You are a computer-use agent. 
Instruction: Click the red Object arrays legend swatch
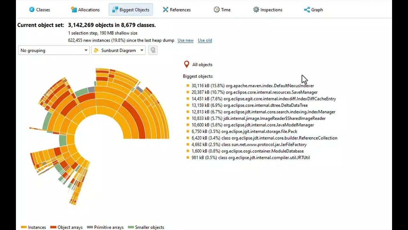(x=53, y=227)
